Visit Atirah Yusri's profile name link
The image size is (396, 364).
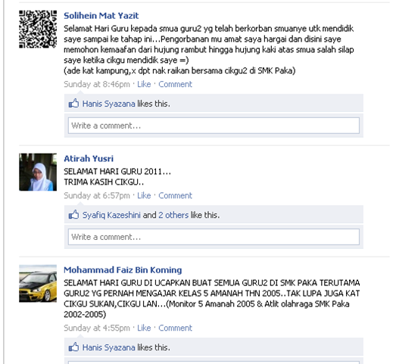[x=89, y=158]
